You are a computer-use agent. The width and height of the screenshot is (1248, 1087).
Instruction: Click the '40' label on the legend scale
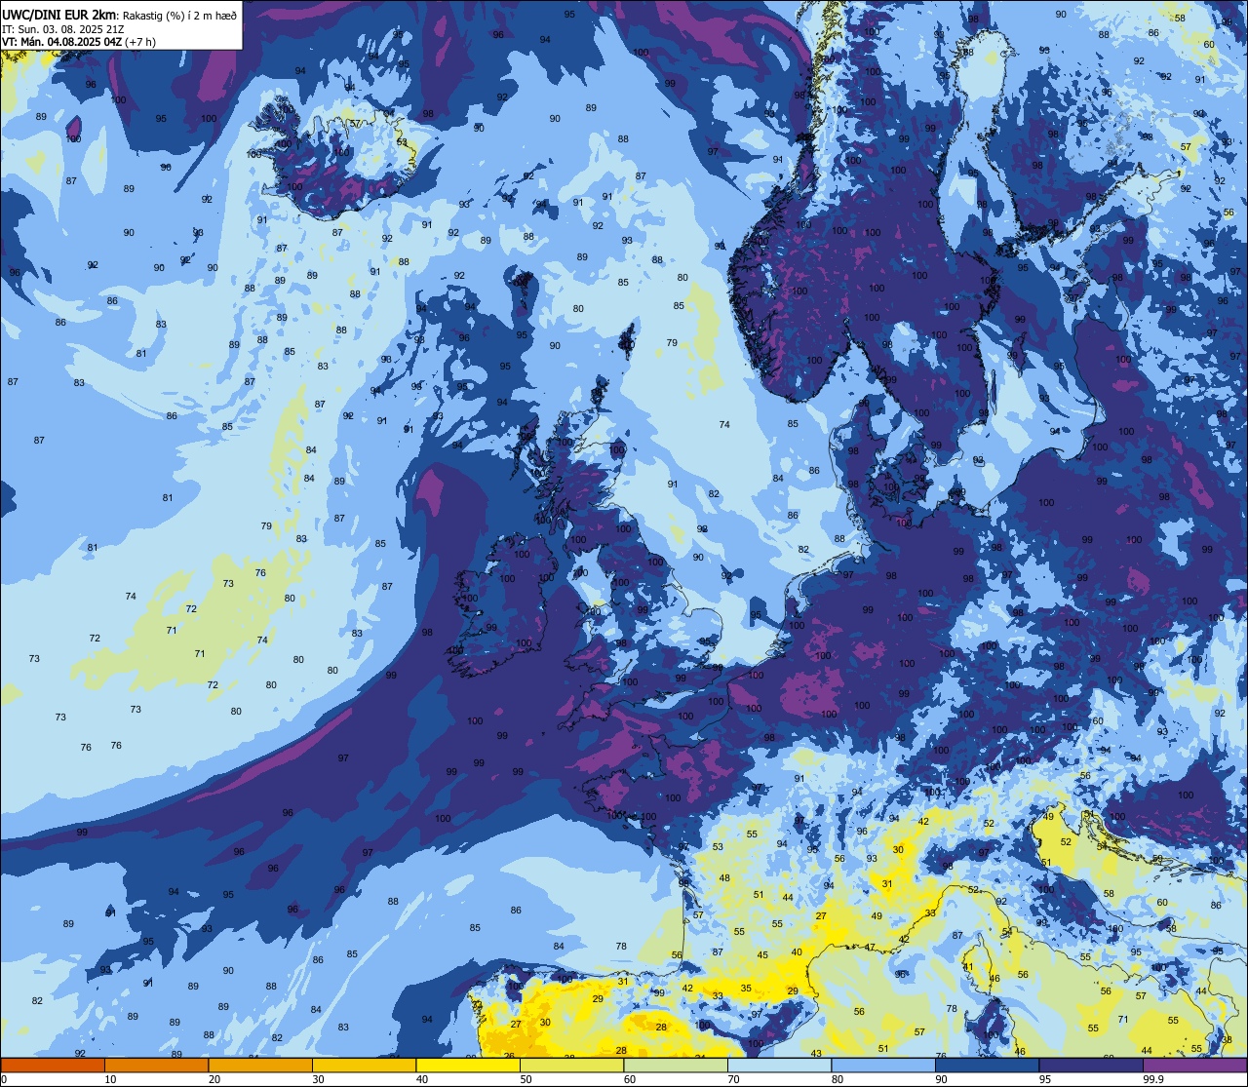[x=421, y=1079]
